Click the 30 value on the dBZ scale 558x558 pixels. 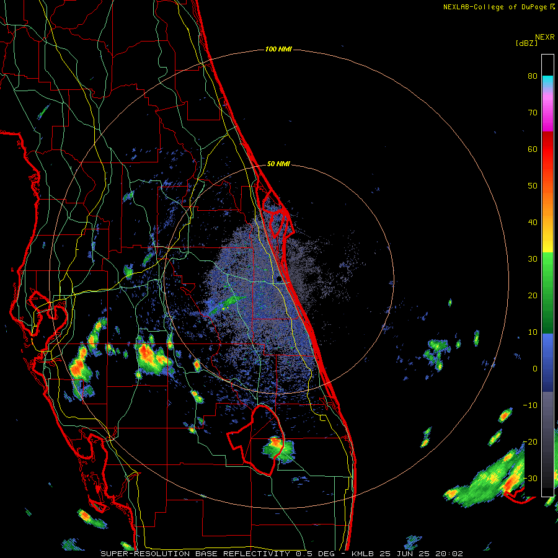coord(533,259)
